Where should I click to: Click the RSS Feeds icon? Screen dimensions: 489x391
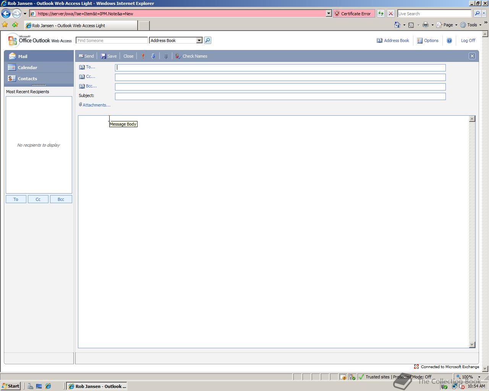[411, 25]
